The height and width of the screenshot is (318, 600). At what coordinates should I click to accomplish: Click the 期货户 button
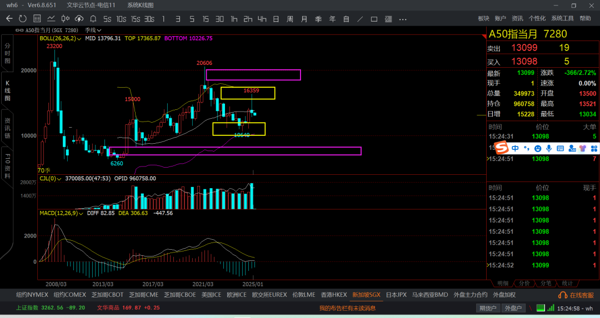[488, 308]
